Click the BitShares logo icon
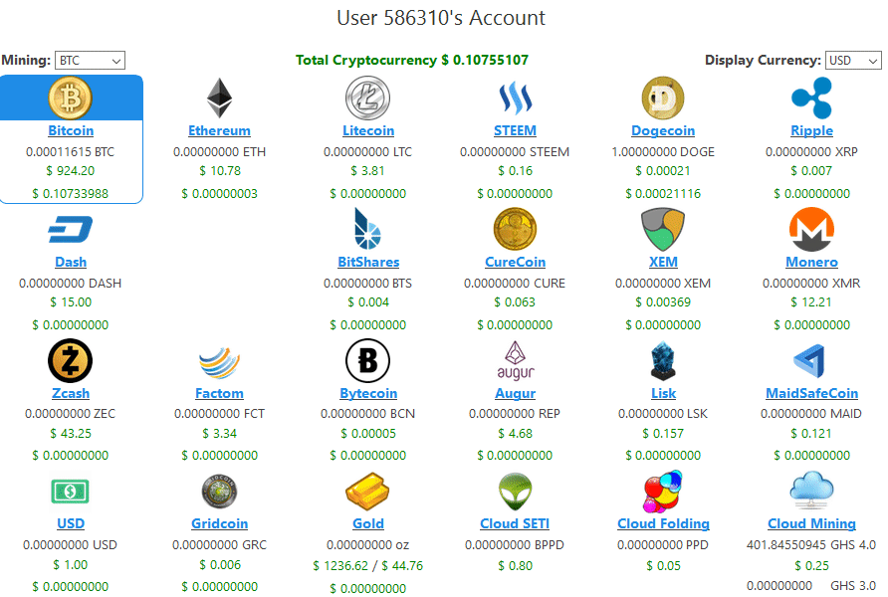This screenshot has height=597, width=888. tap(368, 229)
